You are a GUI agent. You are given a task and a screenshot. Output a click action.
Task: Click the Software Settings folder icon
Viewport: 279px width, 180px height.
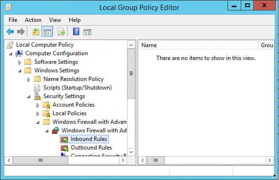[28, 62]
